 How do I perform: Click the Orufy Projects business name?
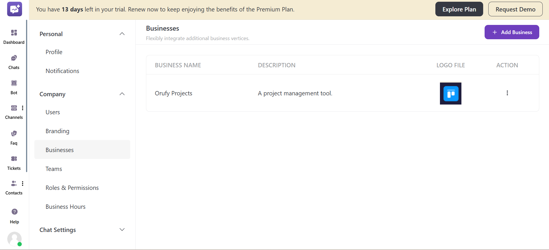[173, 93]
